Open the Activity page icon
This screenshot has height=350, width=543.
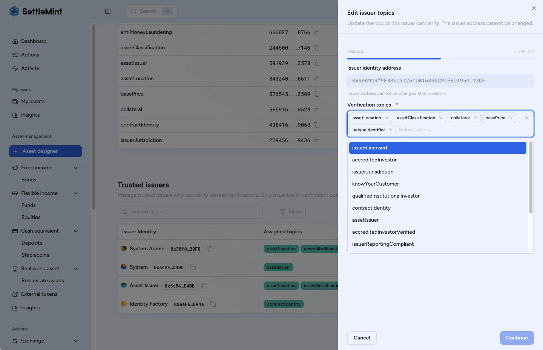[x=15, y=68]
